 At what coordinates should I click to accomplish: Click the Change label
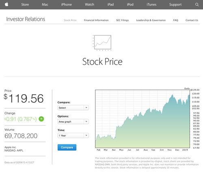(10, 113)
